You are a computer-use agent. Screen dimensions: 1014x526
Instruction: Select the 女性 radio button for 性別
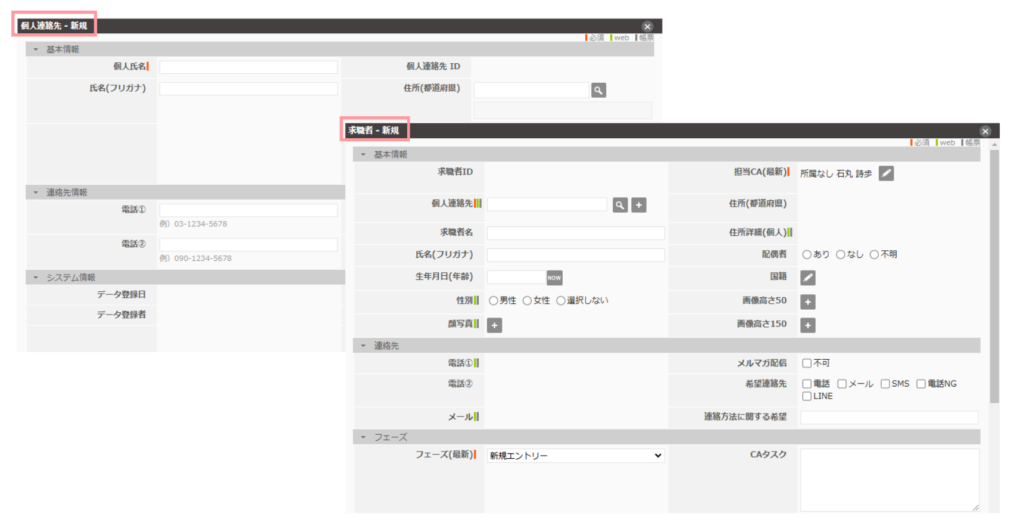pyautogui.click(x=527, y=301)
